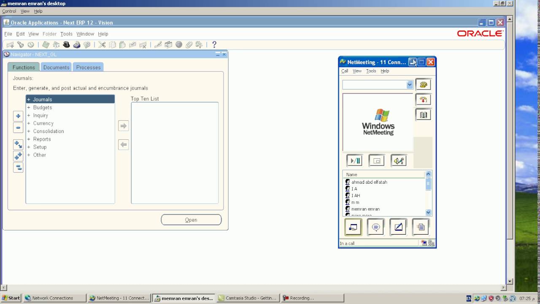The height and width of the screenshot is (304, 540).
Task: Expand the Budgets tree node
Action: [x=29, y=108]
